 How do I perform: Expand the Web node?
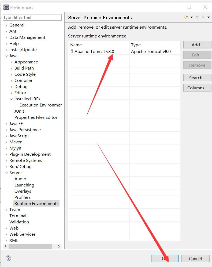pyautogui.click(x=6, y=228)
